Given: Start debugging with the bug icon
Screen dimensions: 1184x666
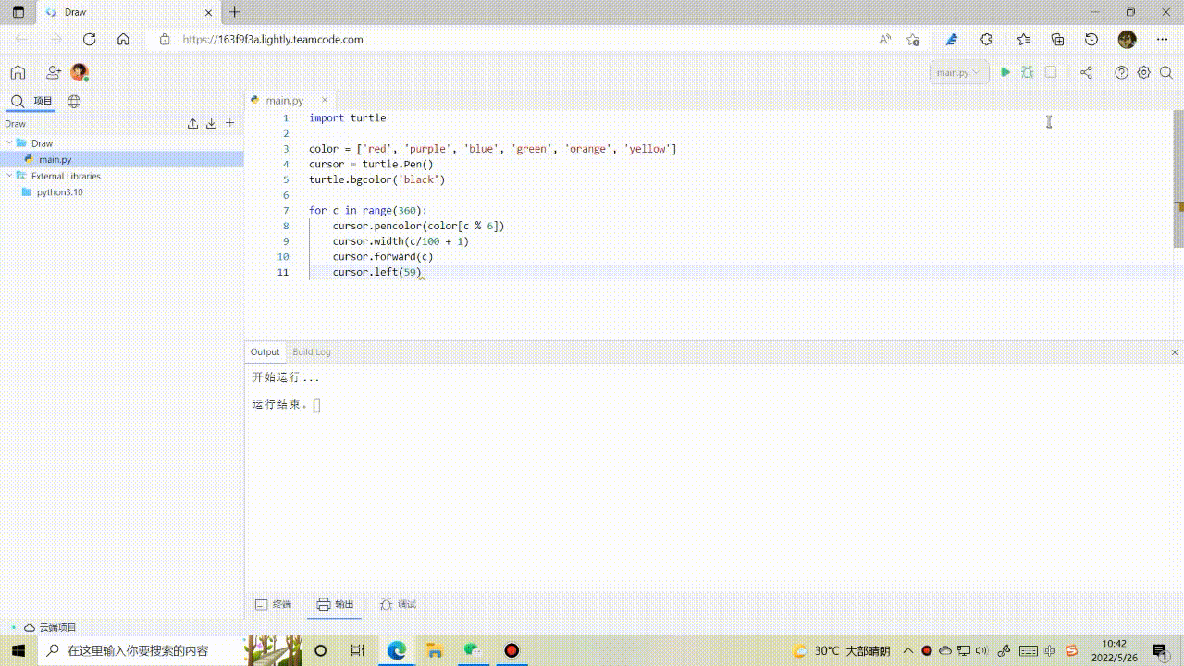Looking at the screenshot, I should (1028, 72).
